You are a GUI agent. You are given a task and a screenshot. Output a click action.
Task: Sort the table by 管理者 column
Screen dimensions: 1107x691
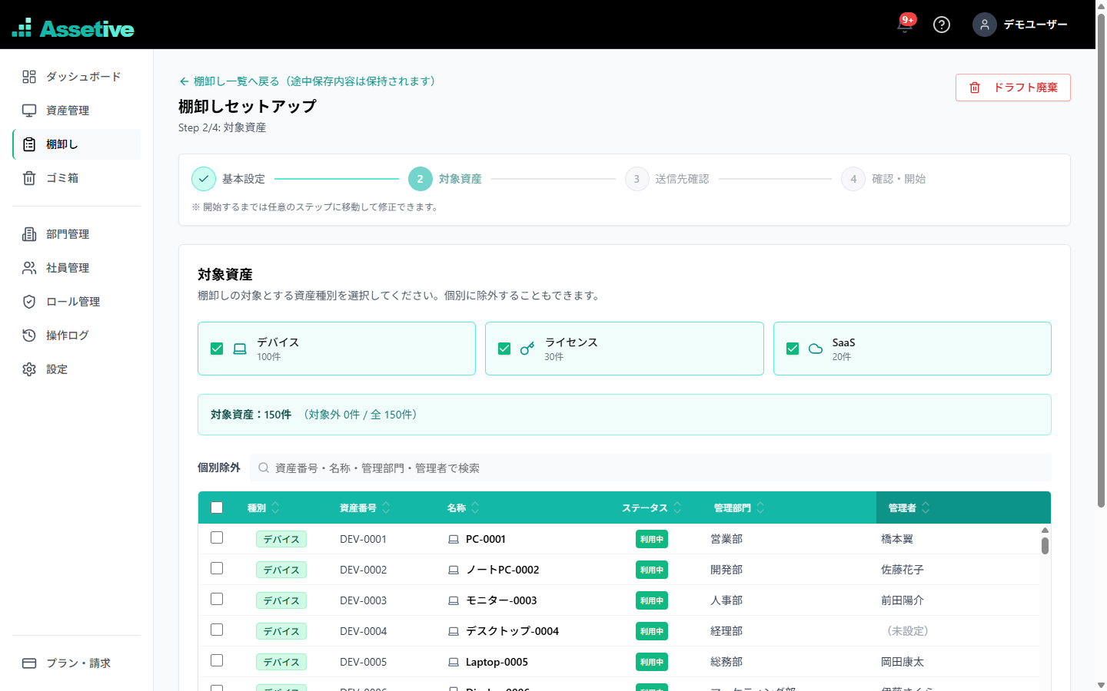[909, 508]
